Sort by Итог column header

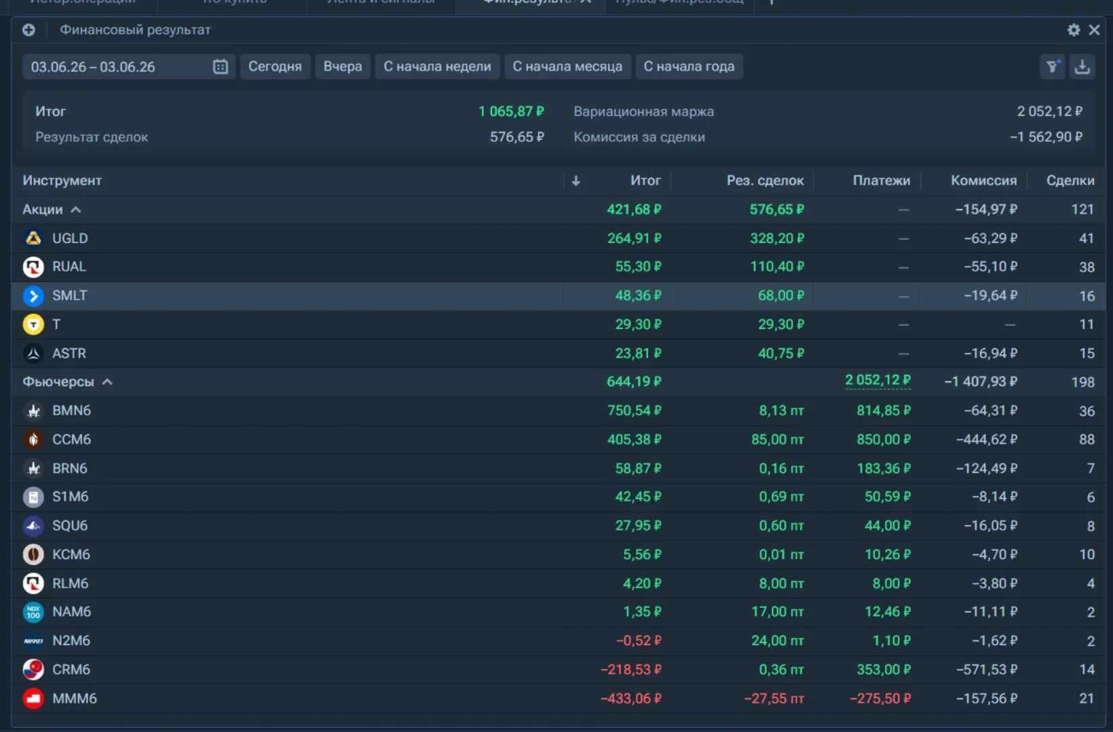[645, 180]
